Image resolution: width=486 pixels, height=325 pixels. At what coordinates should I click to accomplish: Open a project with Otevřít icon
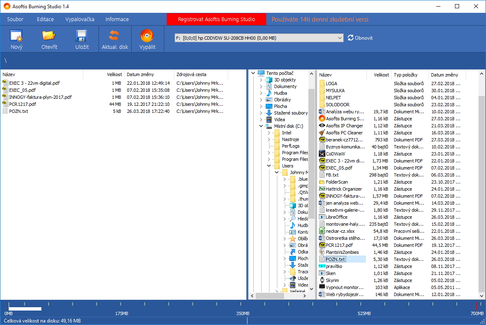coord(49,36)
